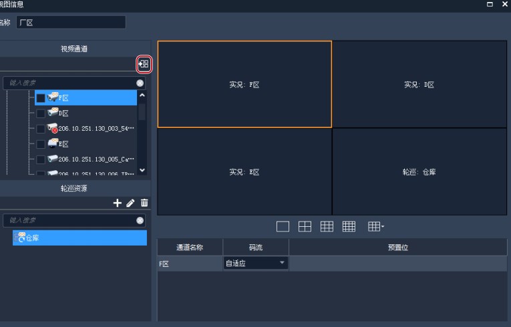Screen dimensions: 511x327
Task: Click the channel tree scrollbar thumb
Action: pyautogui.click(x=142, y=112)
